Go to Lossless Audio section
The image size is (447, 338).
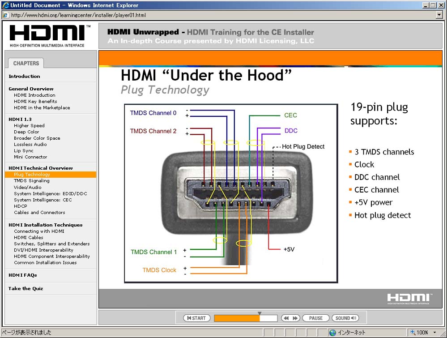[x=30, y=144]
